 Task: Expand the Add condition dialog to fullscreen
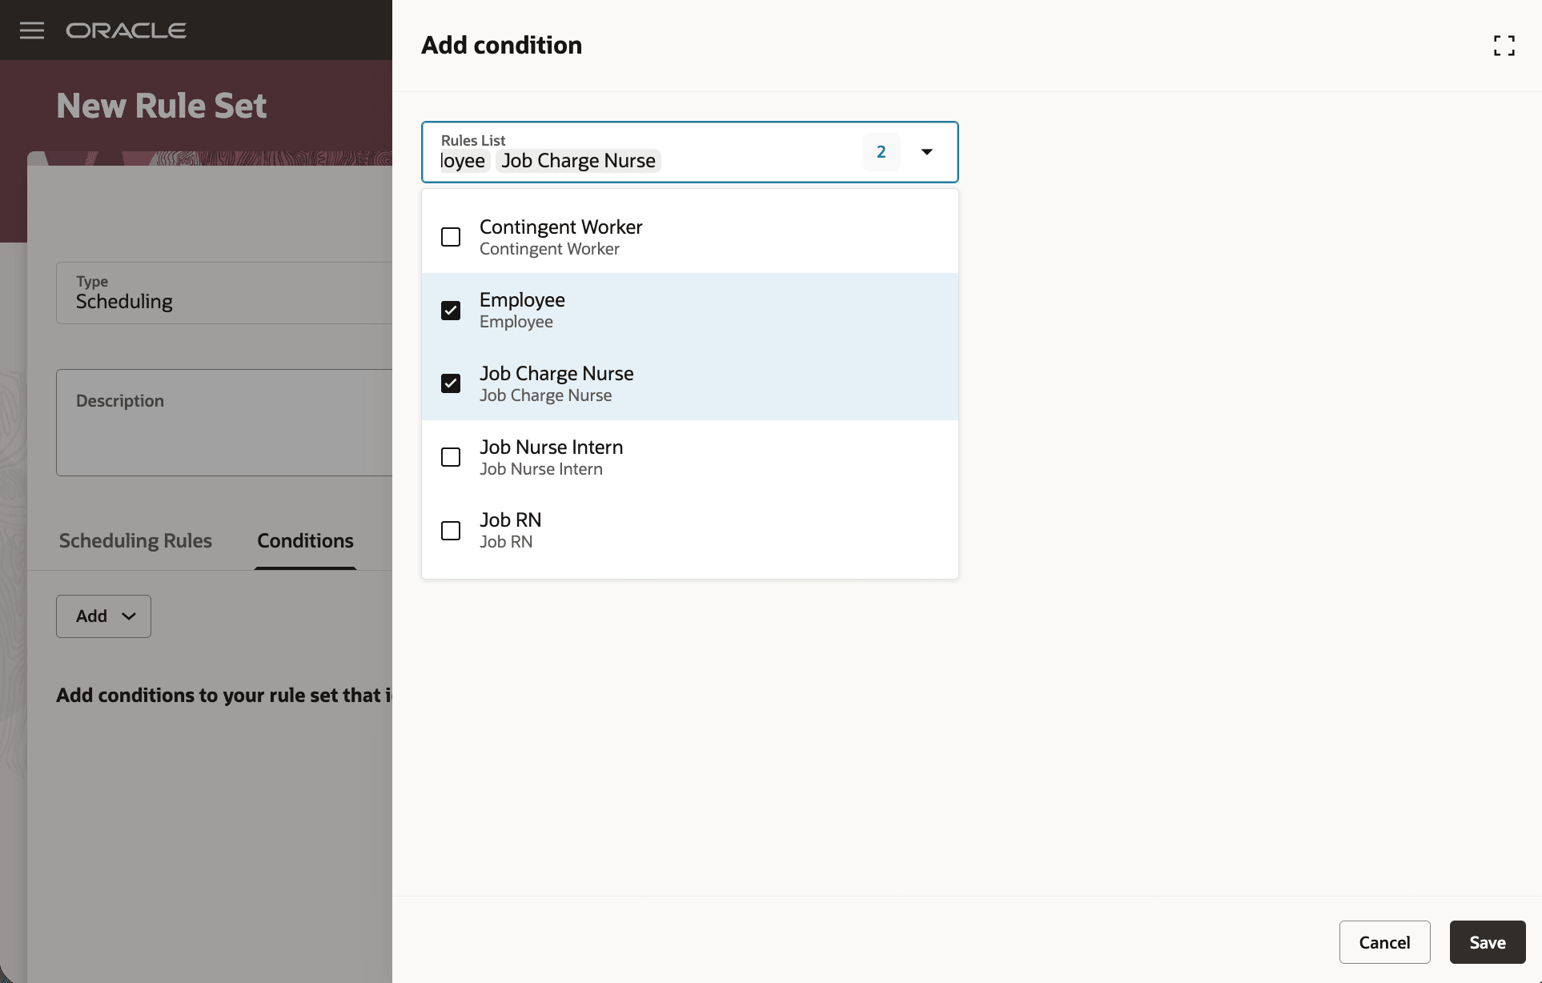pos(1504,44)
